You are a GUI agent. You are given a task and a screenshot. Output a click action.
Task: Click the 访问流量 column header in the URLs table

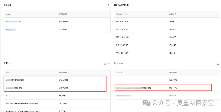[63, 72]
